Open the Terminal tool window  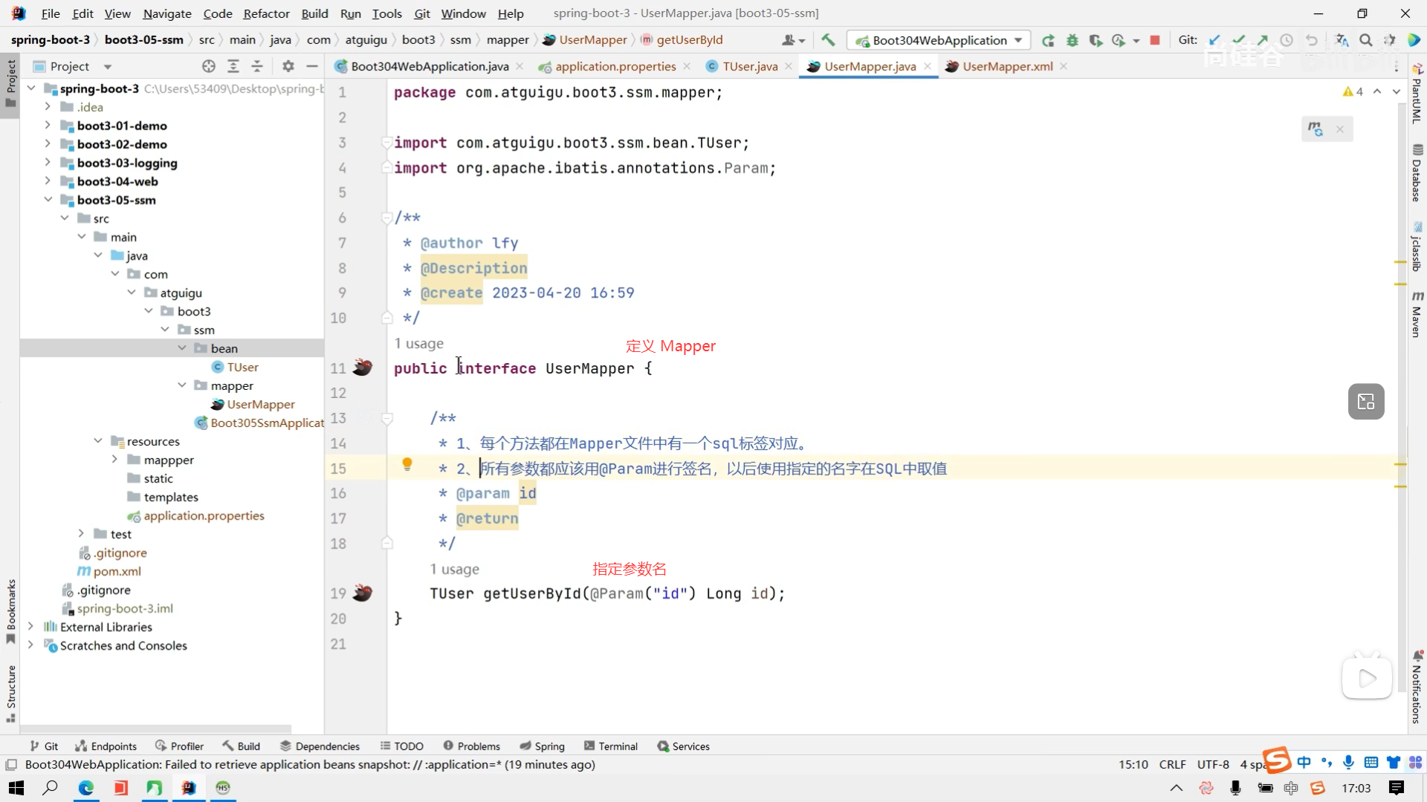click(611, 746)
